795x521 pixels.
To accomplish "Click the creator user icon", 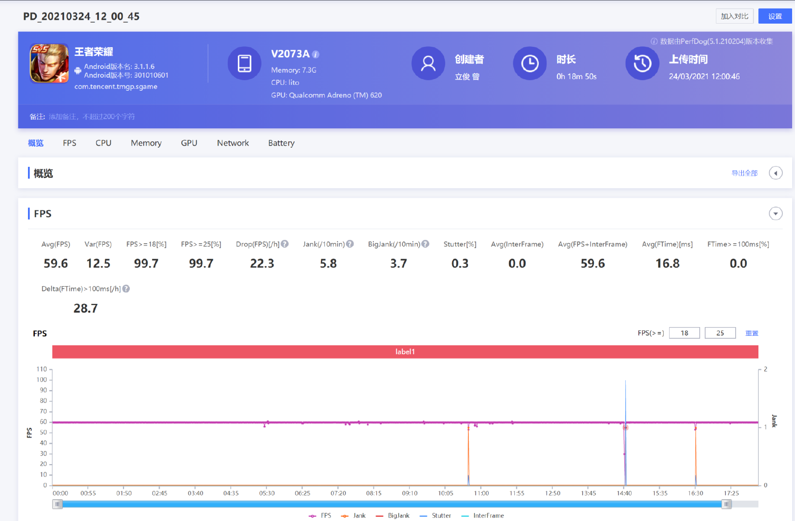I will point(428,63).
